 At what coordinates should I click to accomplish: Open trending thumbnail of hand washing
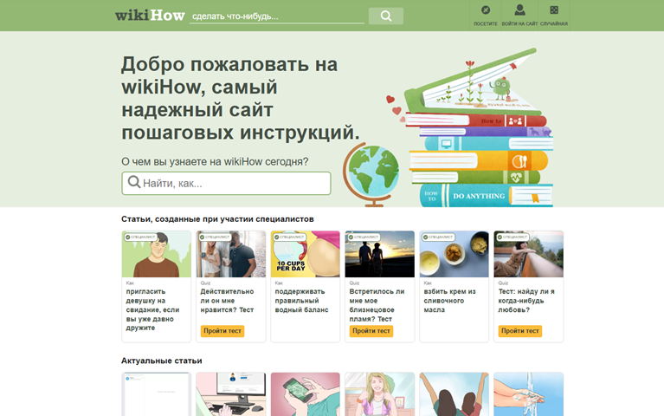528,394
